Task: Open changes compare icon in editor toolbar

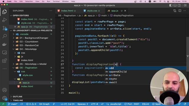Action: click(175, 11)
